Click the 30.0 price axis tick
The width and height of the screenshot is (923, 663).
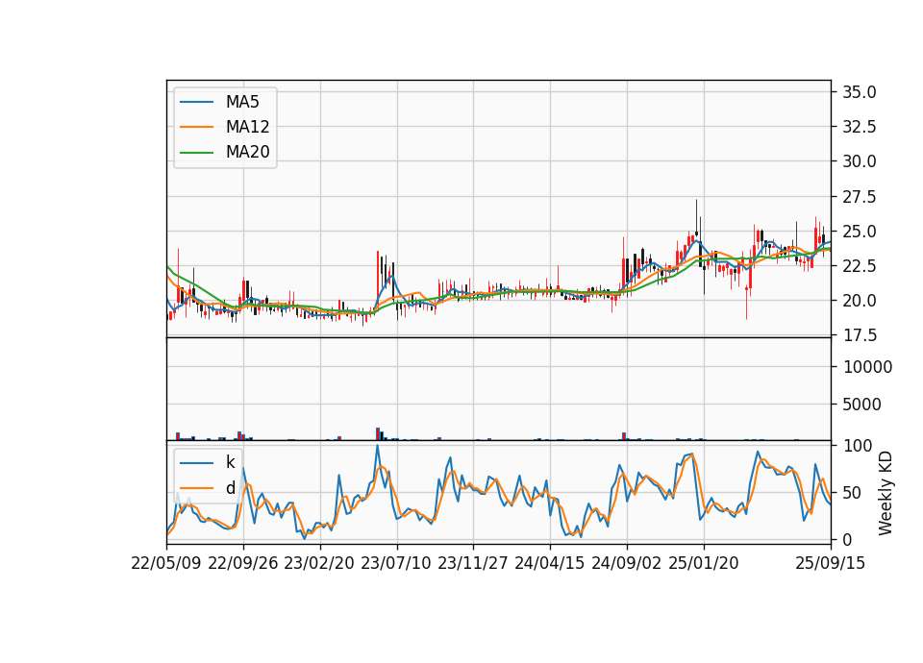(860, 161)
